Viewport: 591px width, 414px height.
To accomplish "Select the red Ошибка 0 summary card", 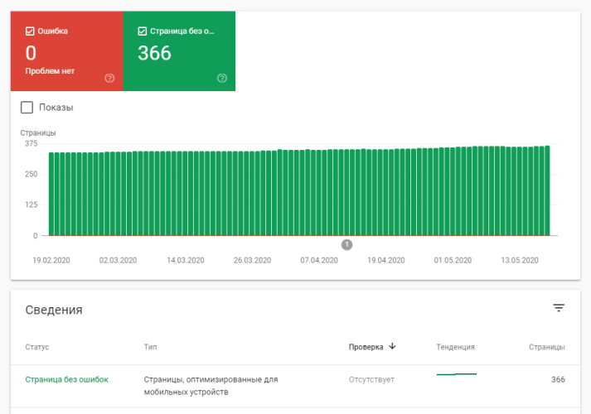I will click(x=66, y=51).
